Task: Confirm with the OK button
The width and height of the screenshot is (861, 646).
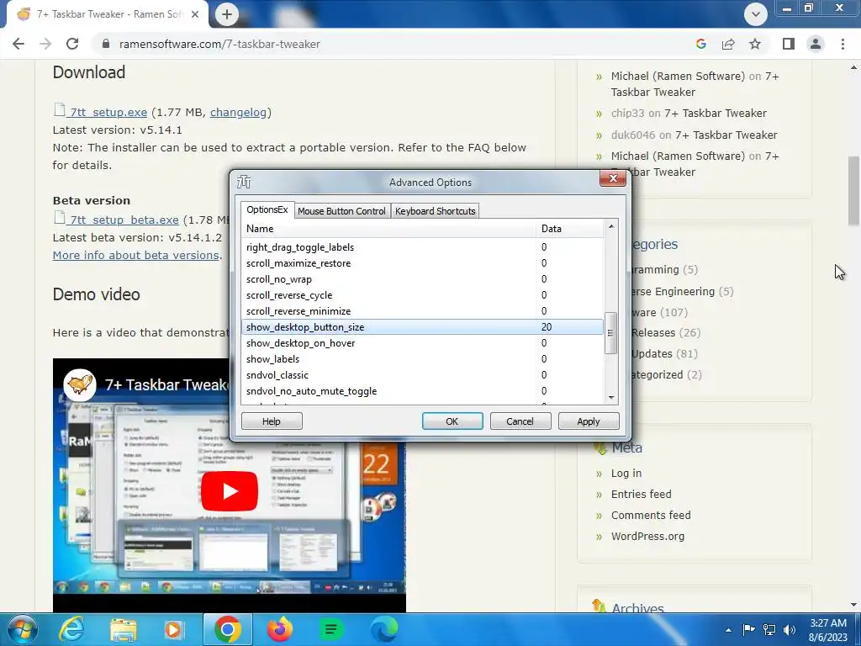Action: coord(452,421)
